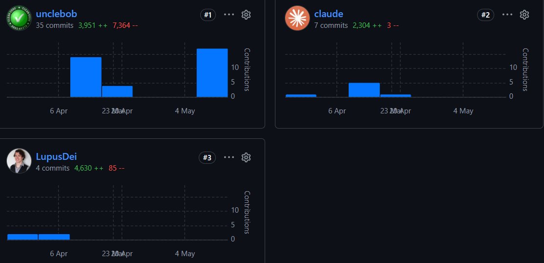This screenshot has width=544, height=263.
Task: Open the three-dot menu for unclebob
Action: pos(229,15)
